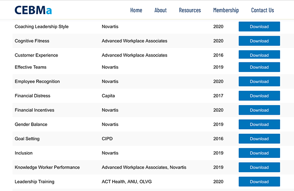Image resolution: width=294 pixels, height=191 pixels.
Task: Download the Knowledge Worker Performance report
Action: pyautogui.click(x=259, y=167)
